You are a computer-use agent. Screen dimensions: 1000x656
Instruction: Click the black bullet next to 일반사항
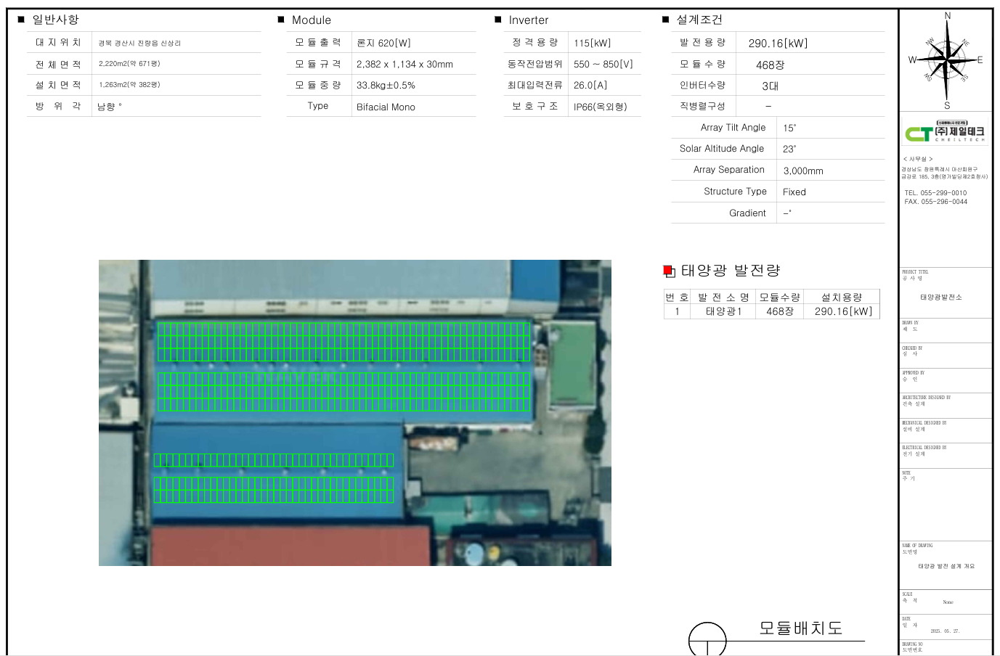tap(21, 20)
